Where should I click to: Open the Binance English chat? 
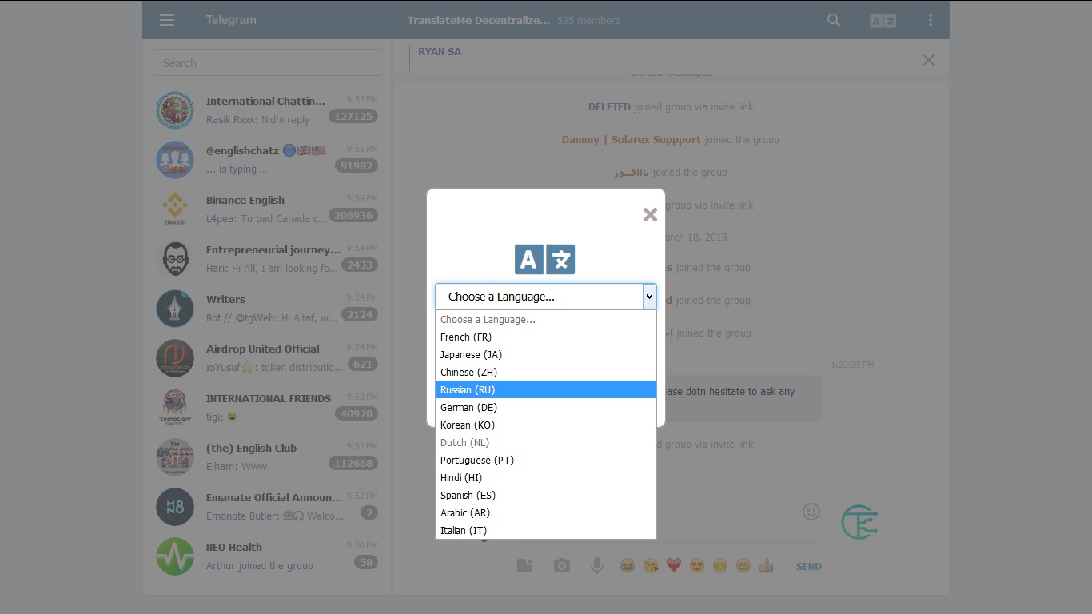[267, 209]
